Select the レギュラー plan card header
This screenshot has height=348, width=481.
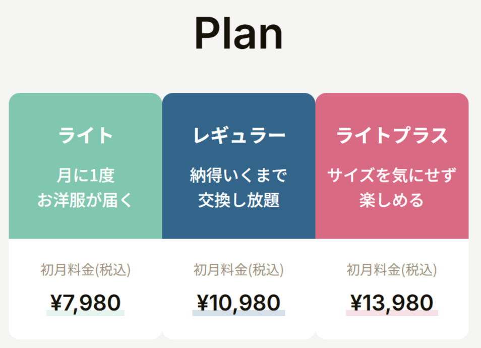coord(238,166)
